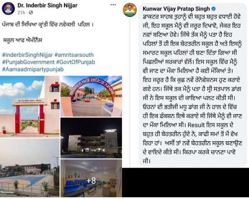Open the basketball court photo

click(x=30, y=168)
